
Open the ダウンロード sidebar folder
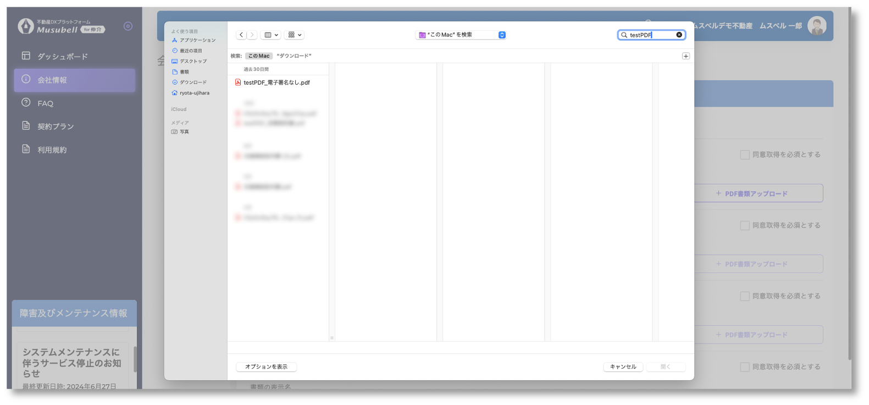tap(193, 82)
